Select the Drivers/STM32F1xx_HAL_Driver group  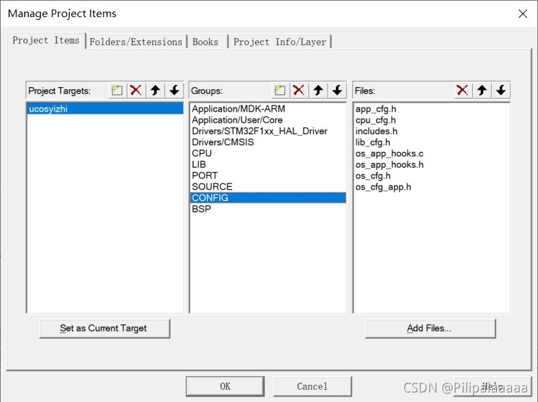tap(267, 131)
